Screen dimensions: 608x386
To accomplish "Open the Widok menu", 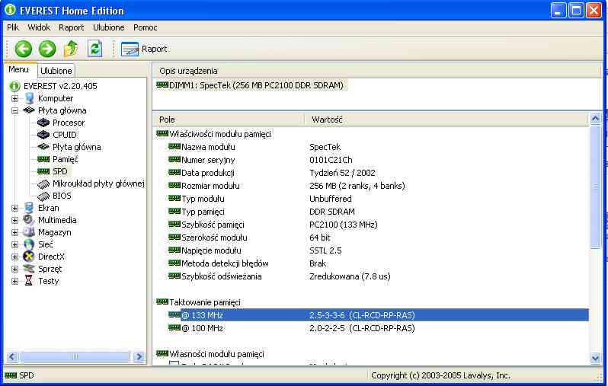I will click(39, 27).
